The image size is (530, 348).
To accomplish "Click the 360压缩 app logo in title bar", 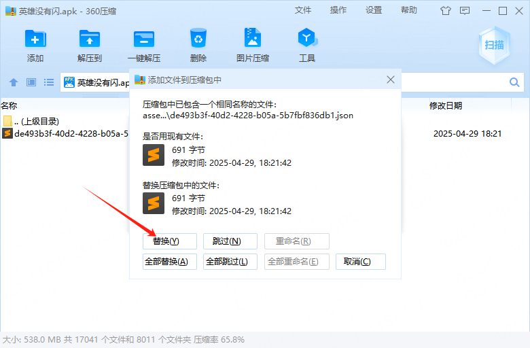I will click(10, 11).
